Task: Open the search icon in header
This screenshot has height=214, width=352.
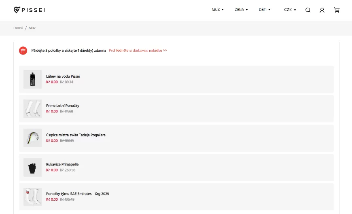Action: click(308, 10)
